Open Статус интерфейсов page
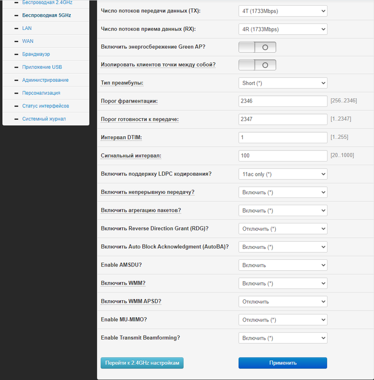The image size is (374, 380). 46,106
